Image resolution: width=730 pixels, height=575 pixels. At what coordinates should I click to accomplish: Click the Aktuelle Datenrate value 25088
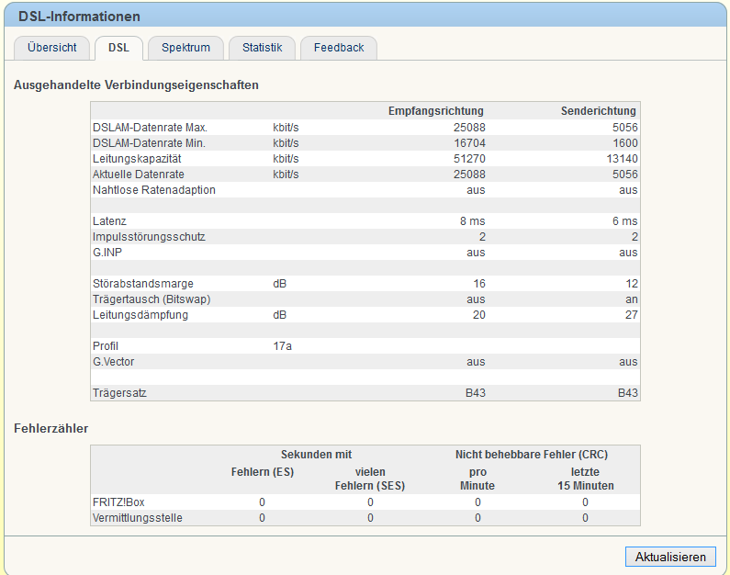(469, 175)
